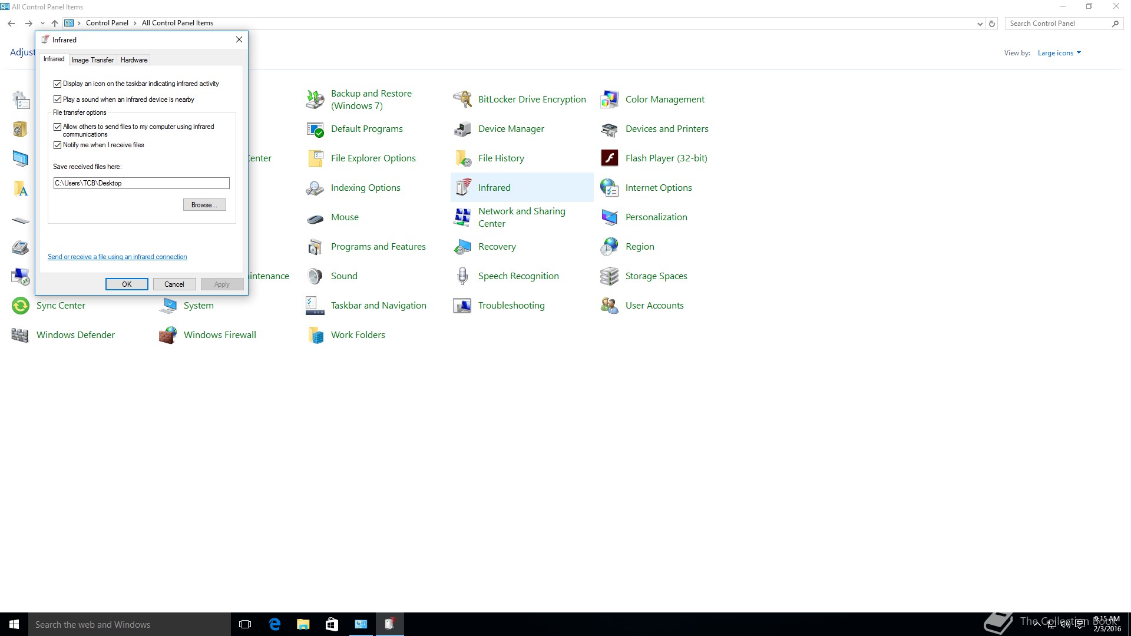Disable Notify me when I receive files
The height and width of the screenshot is (636, 1131).
click(x=58, y=145)
